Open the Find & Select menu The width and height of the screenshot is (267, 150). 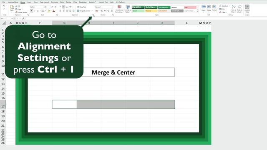click(x=239, y=9)
